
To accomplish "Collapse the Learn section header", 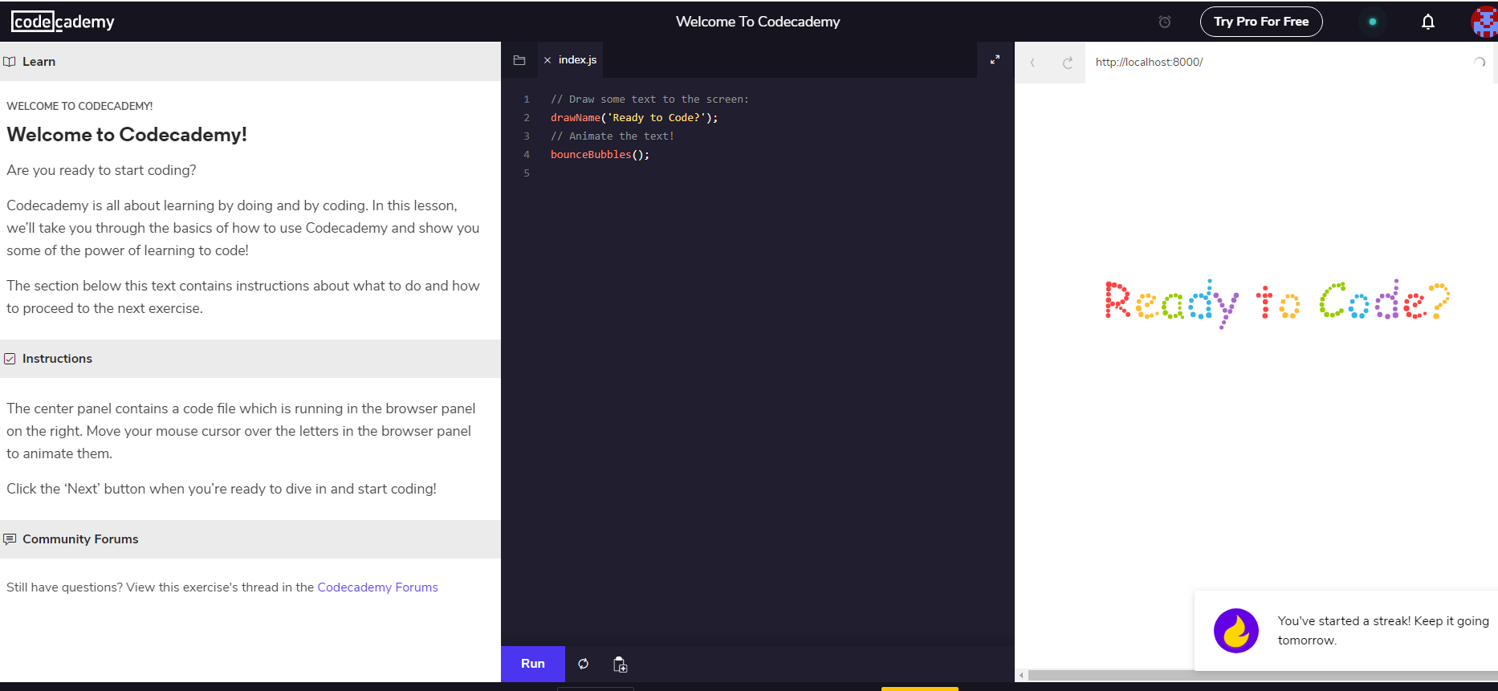I will point(250,62).
